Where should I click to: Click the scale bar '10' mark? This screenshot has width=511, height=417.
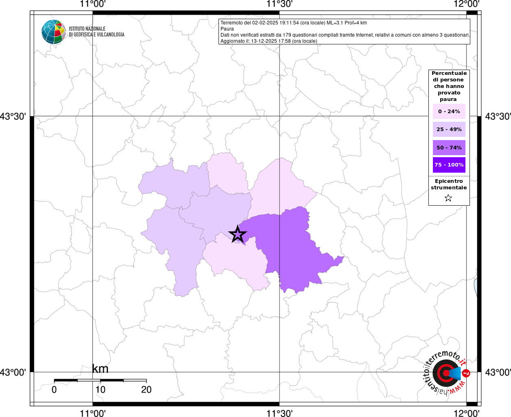pyautogui.click(x=100, y=390)
